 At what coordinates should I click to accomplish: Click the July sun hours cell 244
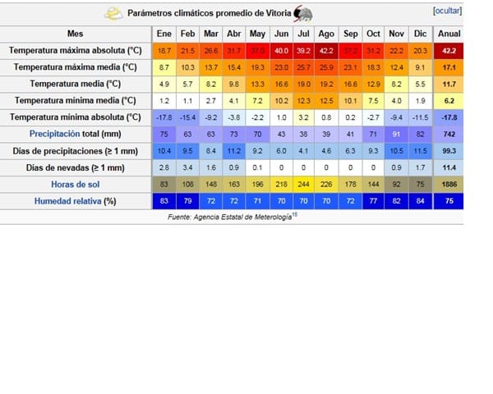[303, 185]
